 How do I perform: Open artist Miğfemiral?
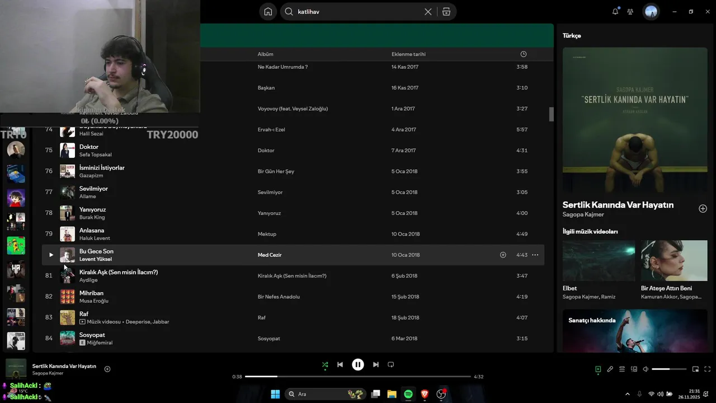tap(100, 343)
